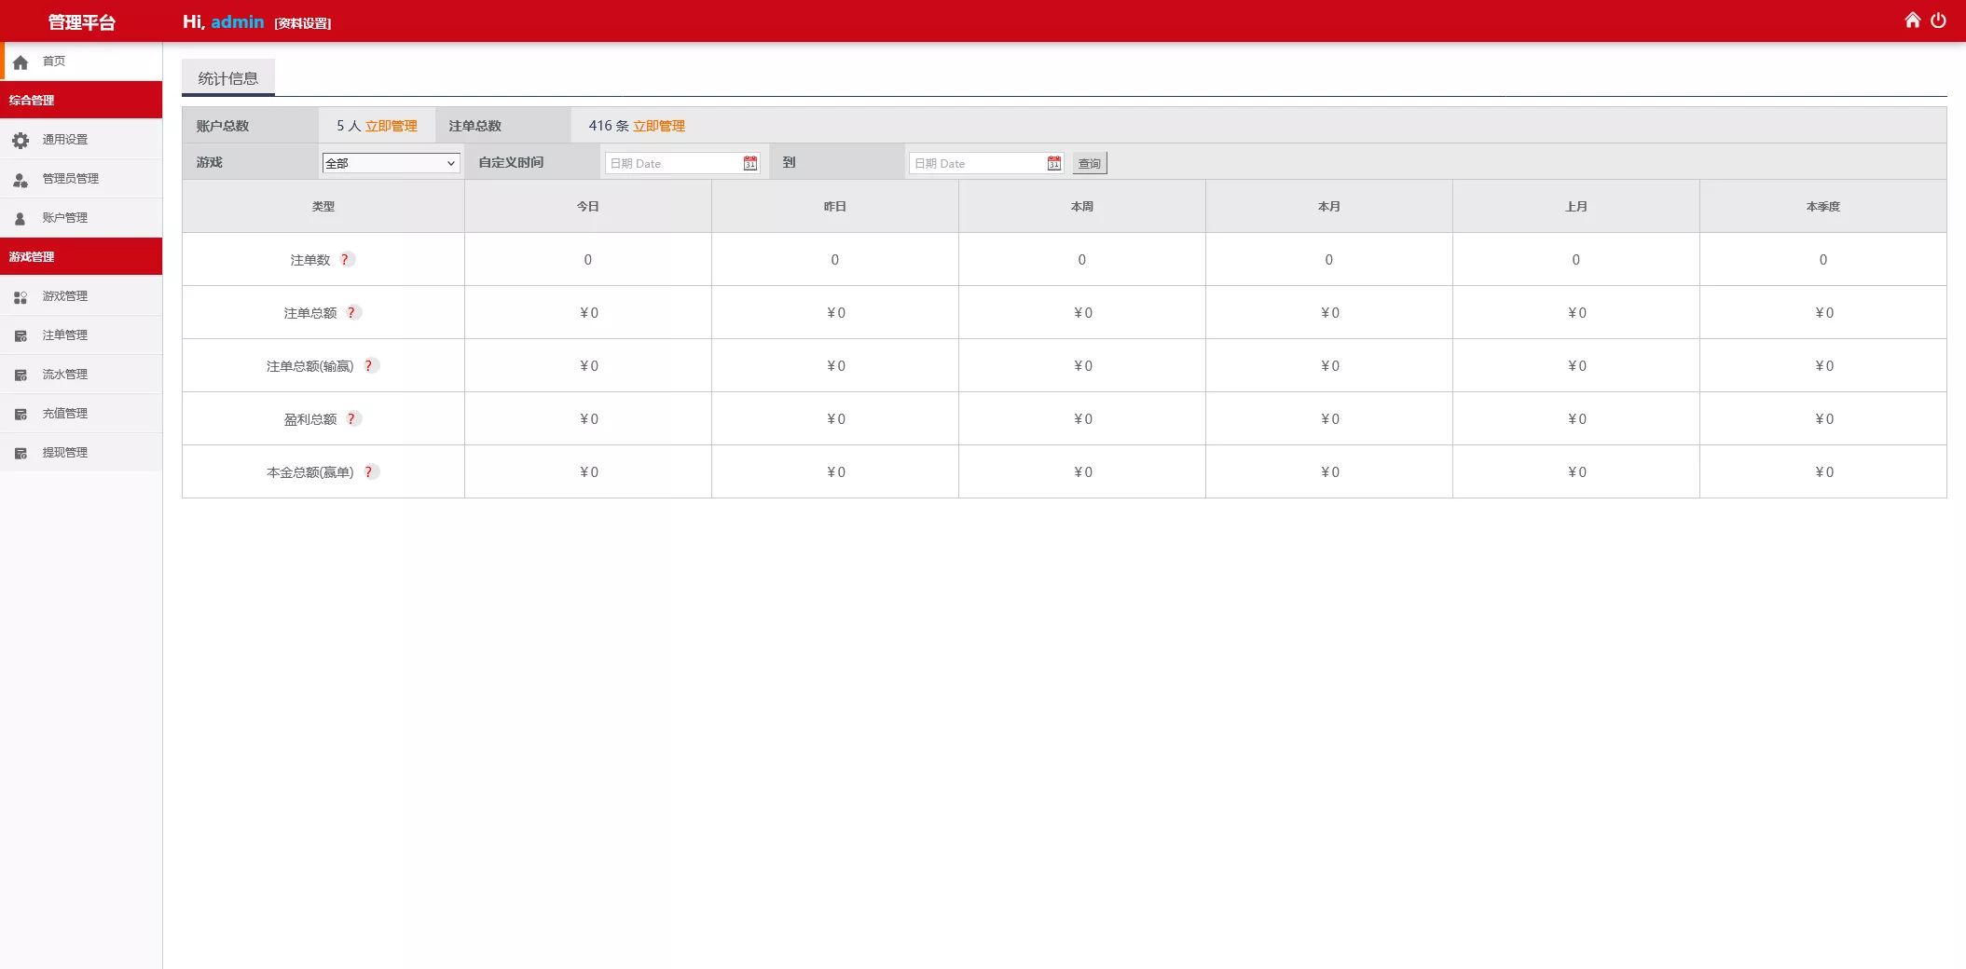Click the [资料设置] link in header

click(303, 23)
